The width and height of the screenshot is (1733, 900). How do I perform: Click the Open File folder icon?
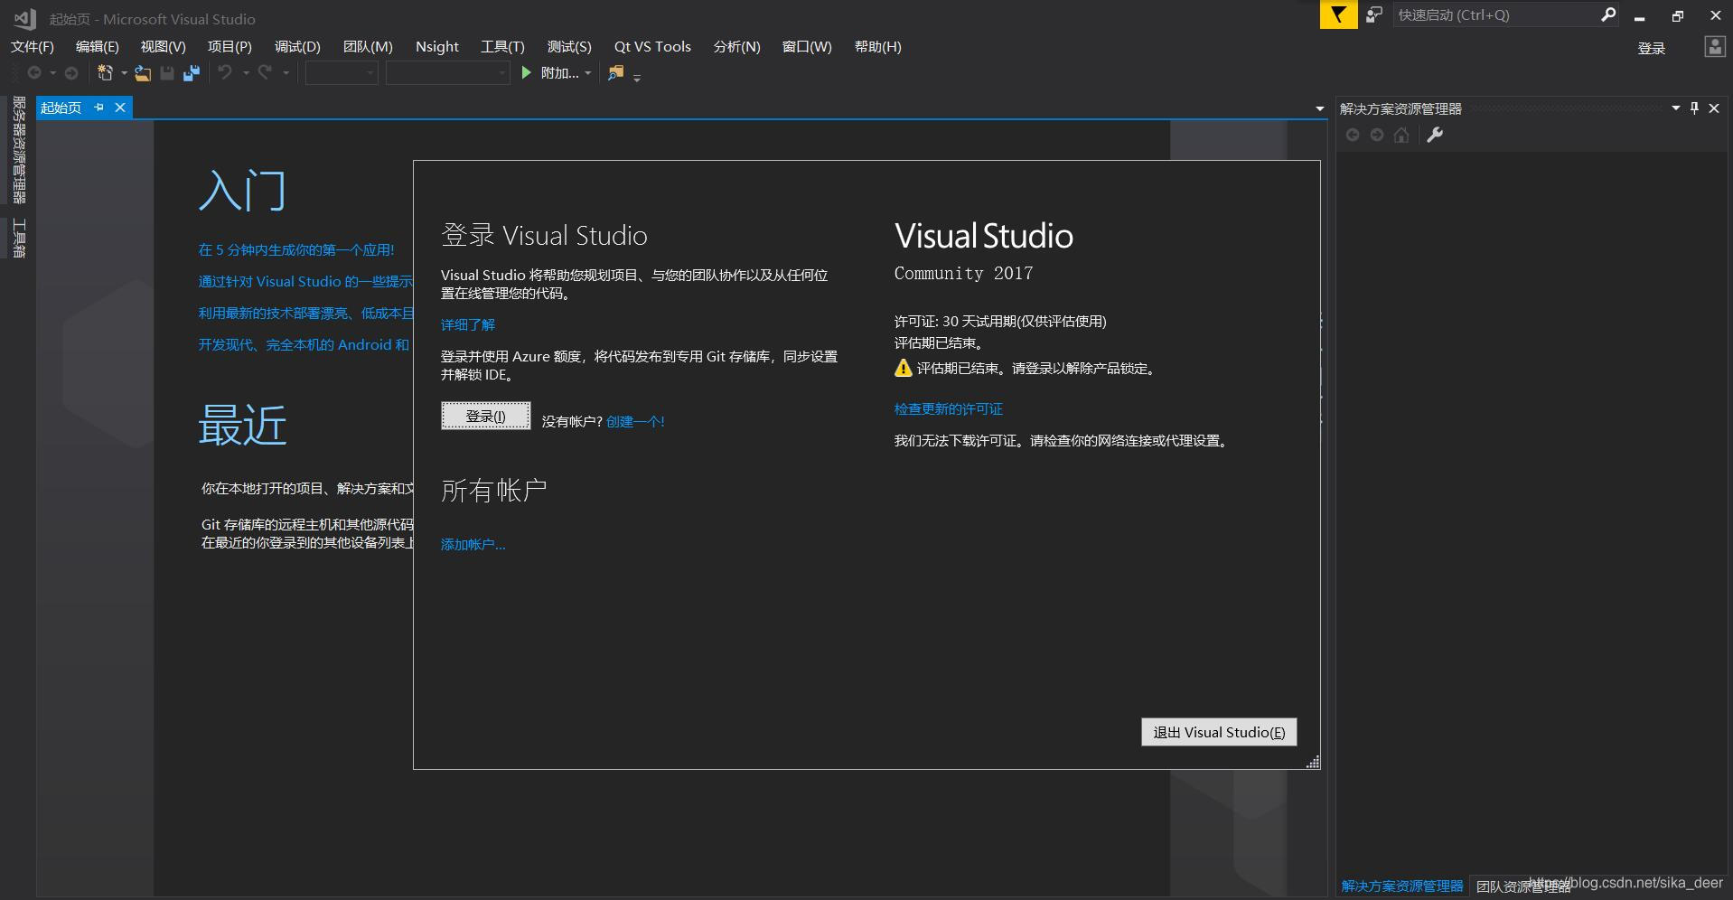click(x=143, y=73)
